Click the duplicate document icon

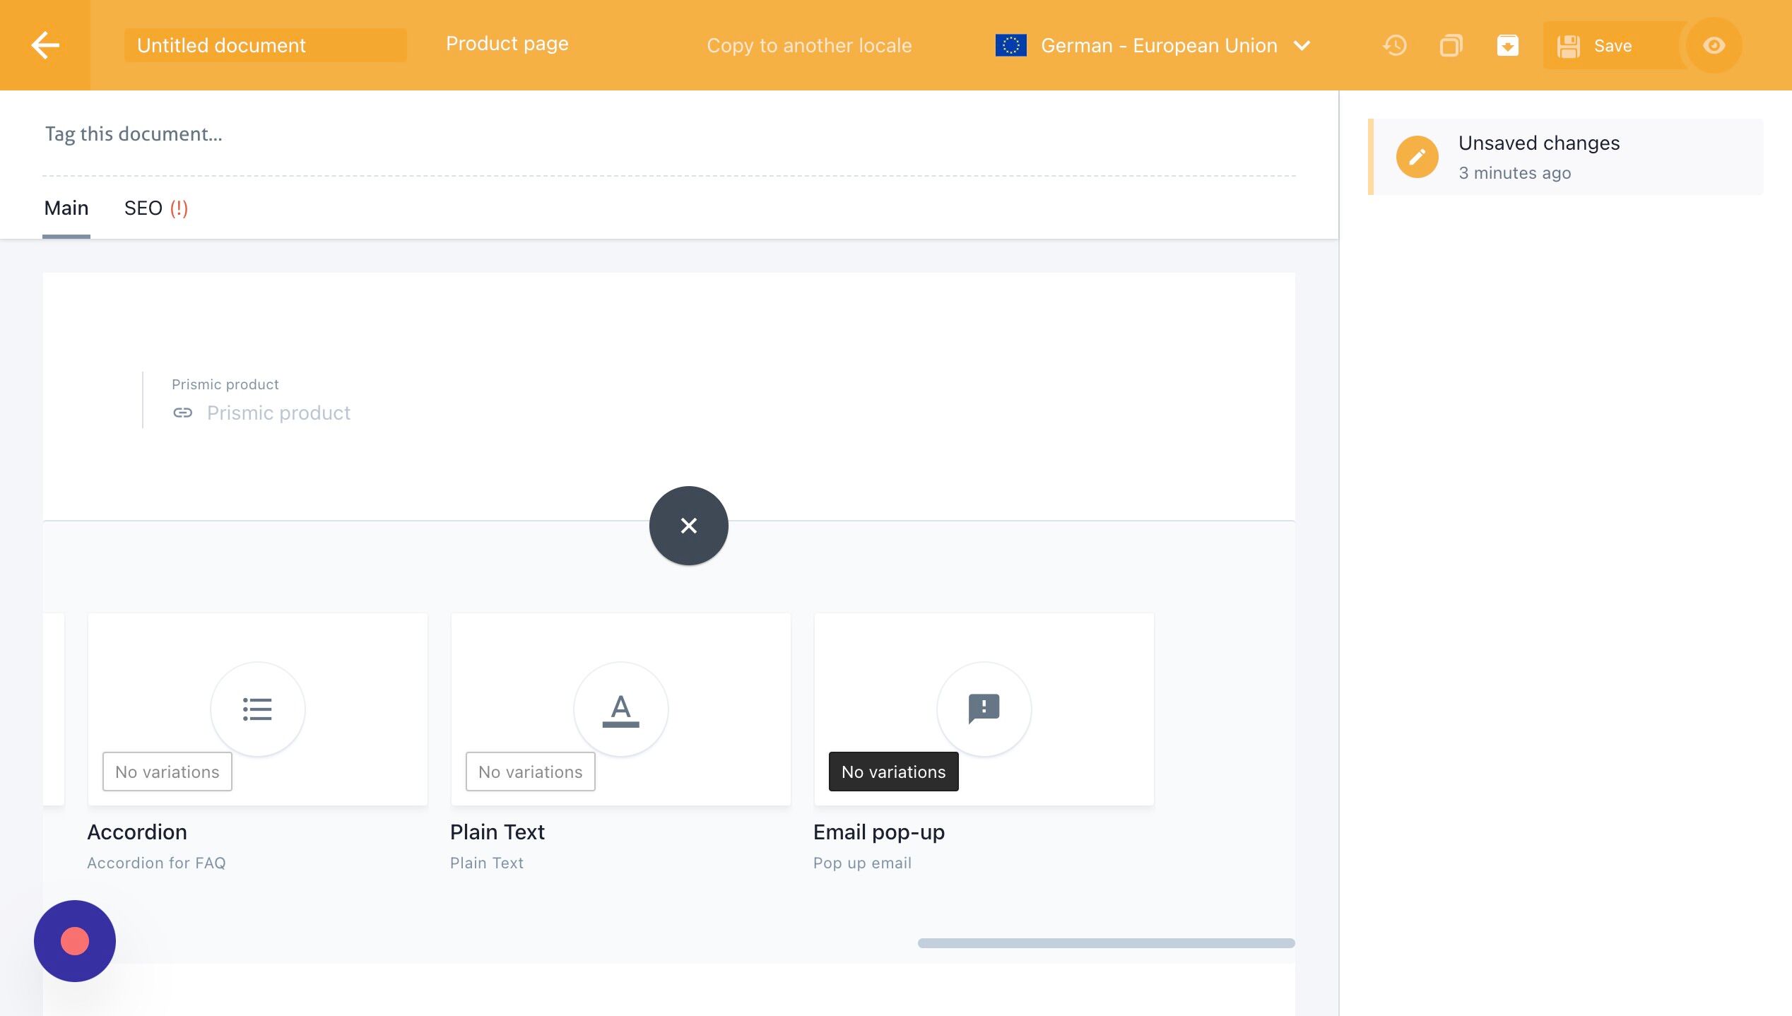point(1451,46)
